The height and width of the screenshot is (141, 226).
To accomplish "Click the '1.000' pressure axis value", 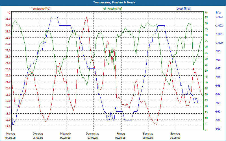I will click(220, 43).
